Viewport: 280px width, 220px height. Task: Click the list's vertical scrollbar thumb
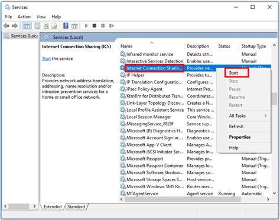274,99
